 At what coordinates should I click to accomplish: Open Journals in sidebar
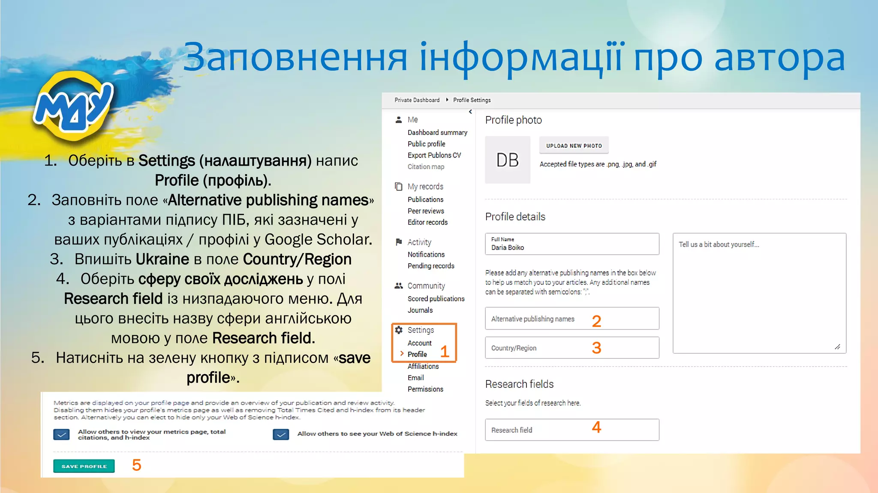point(420,310)
